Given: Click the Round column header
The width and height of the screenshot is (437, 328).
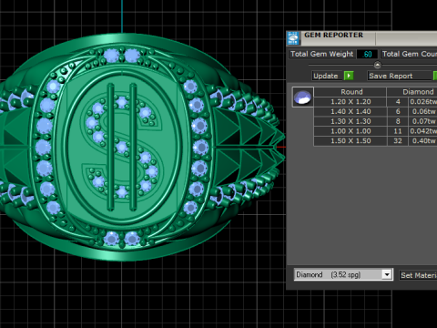Looking at the screenshot, I should tap(351, 92).
